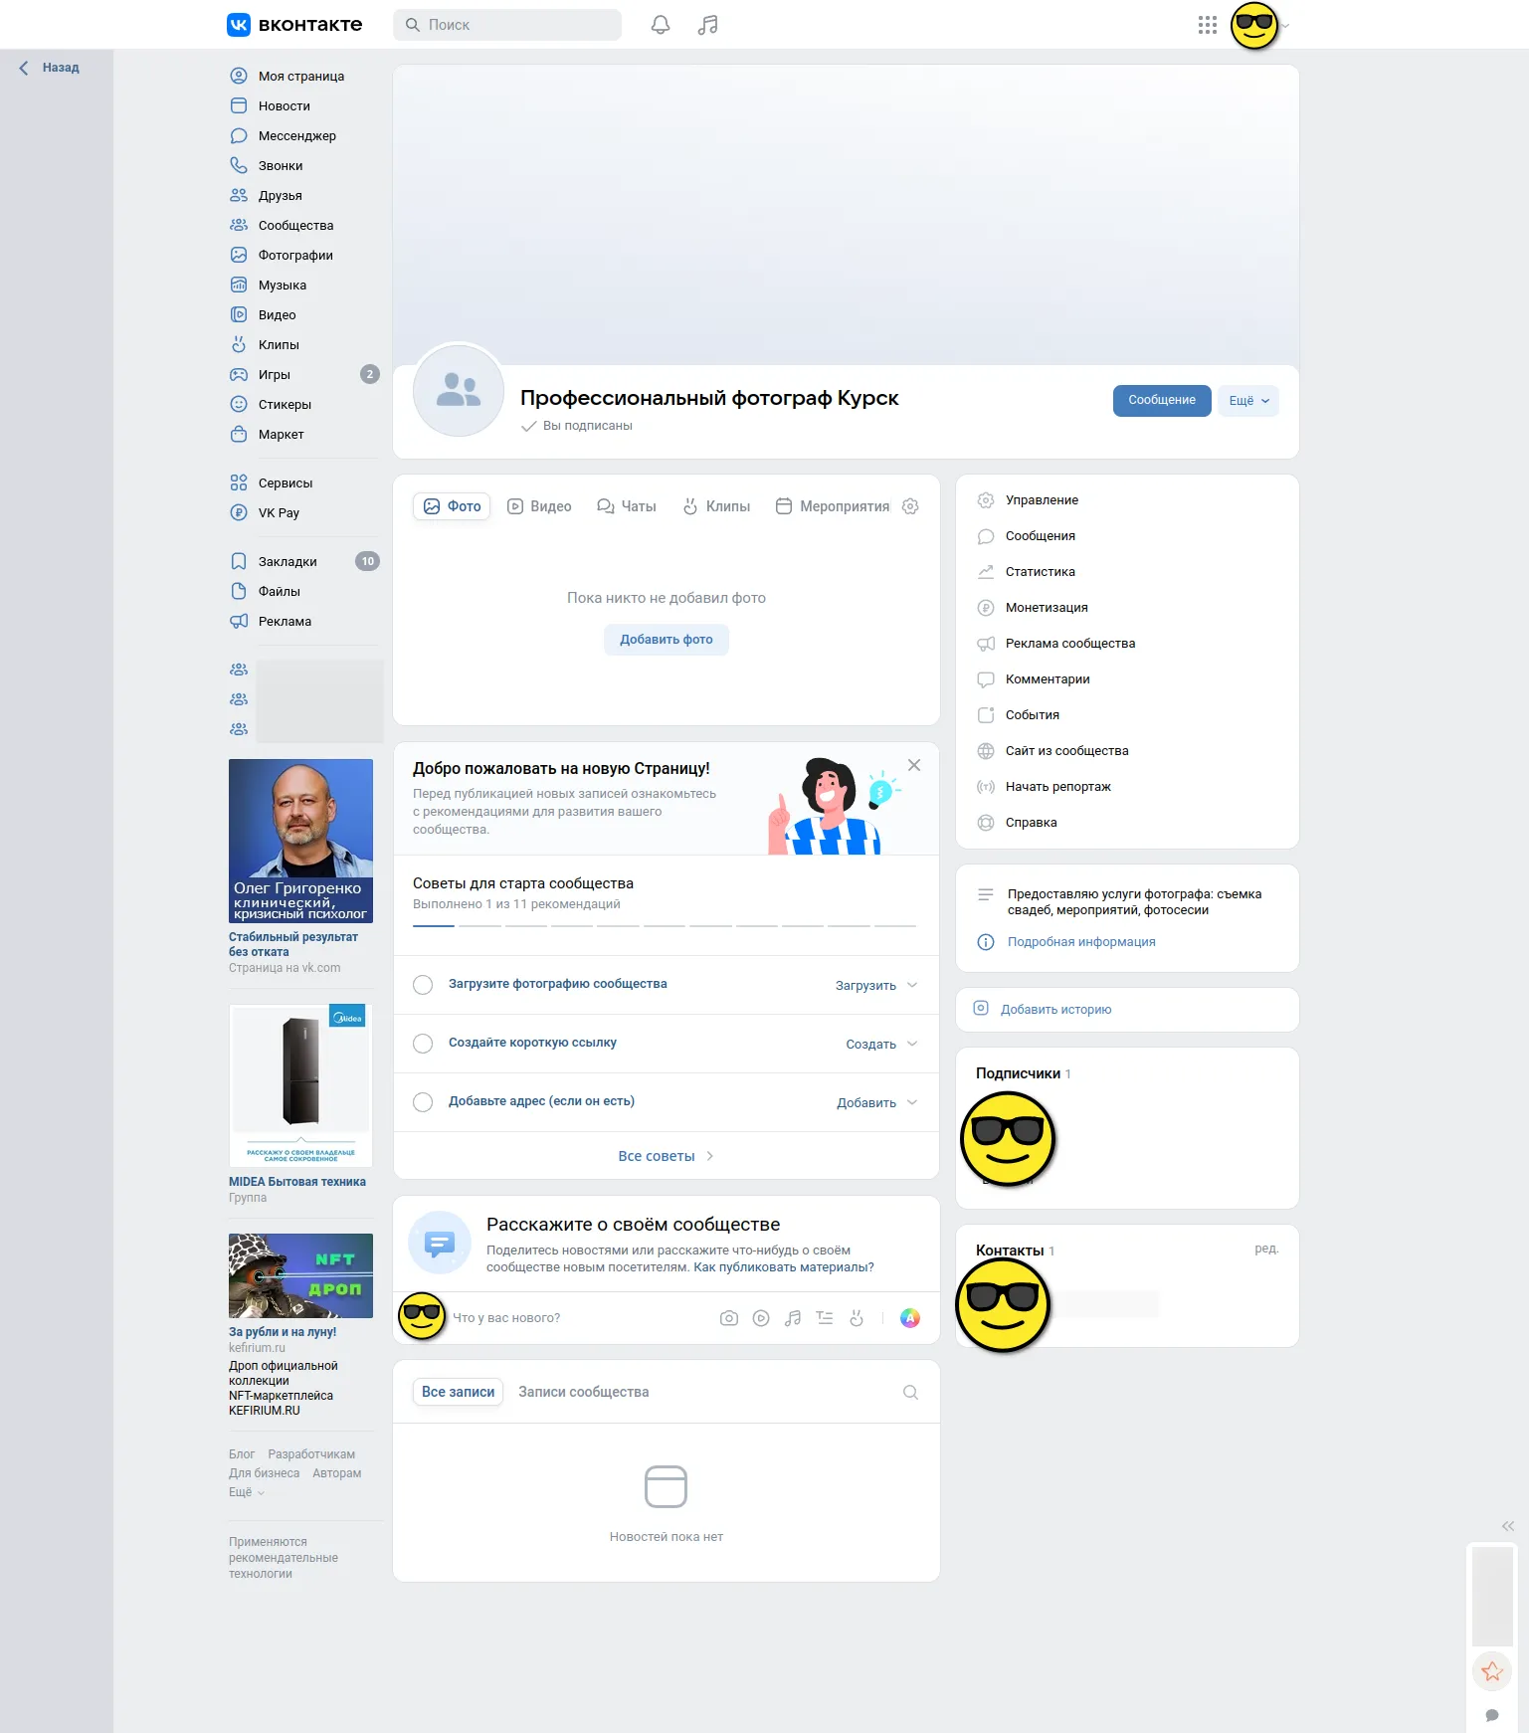
Task: Click the clips hand icon in composer
Action: click(857, 1318)
